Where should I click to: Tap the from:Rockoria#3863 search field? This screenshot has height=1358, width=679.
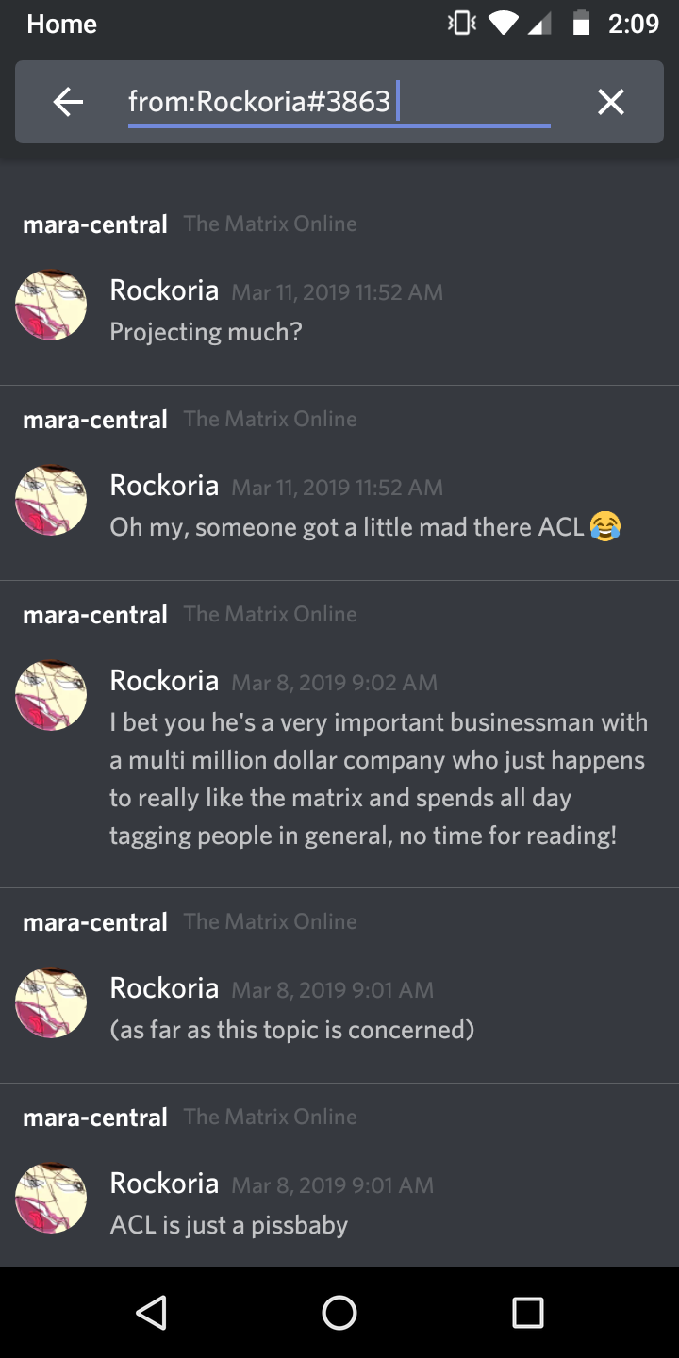(x=339, y=102)
